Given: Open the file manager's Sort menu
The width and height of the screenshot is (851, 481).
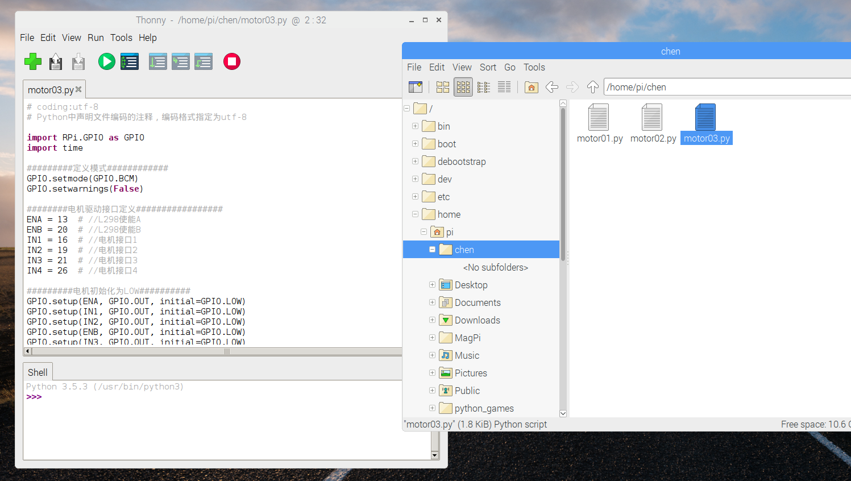Looking at the screenshot, I should [488, 67].
